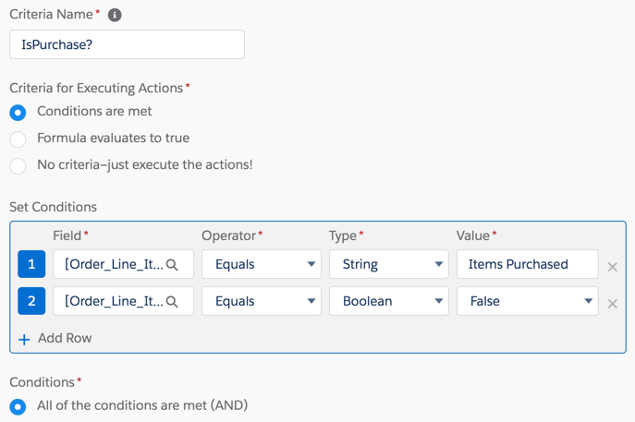Image resolution: width=635 pixels, height=422 pixels.
Task: Click the IsPurchase? criteria name field
Action: coord(128,44)
